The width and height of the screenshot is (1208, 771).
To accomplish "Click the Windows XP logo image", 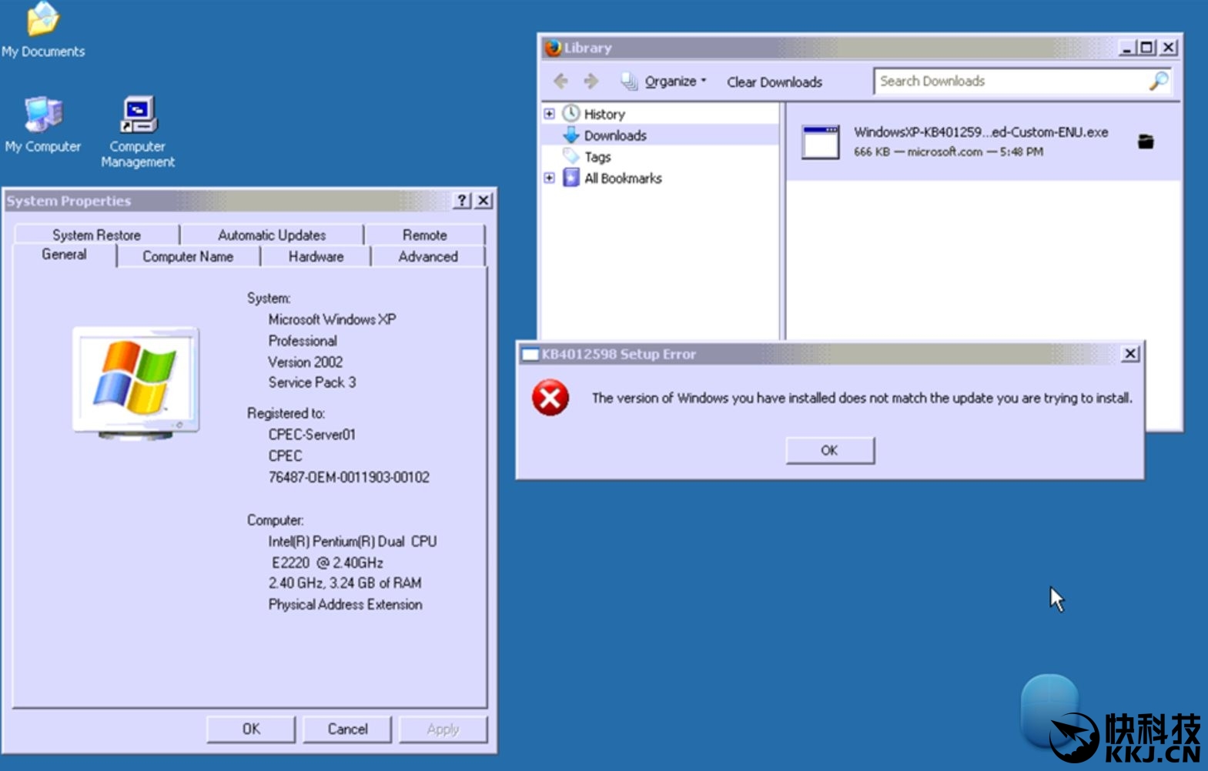I will (x=136, y=382).
